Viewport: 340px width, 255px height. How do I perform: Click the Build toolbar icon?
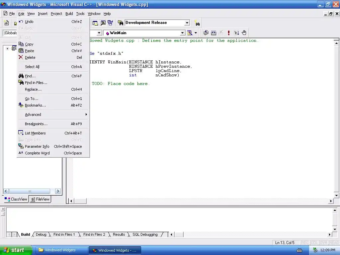(213, 33)
